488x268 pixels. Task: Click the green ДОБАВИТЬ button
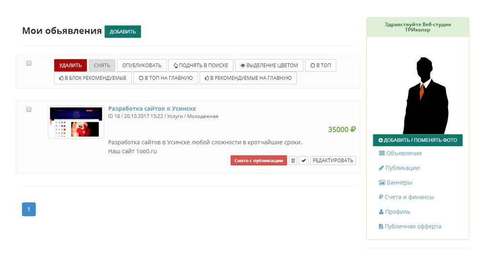pyautogui.click(x=122, y=32)
